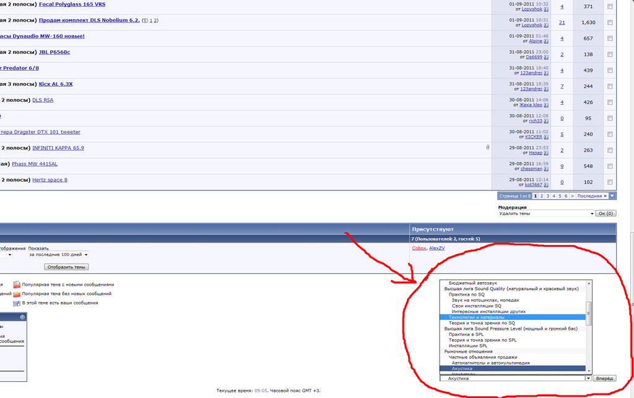Open last post icon beside Ds6699
Image resolution: width=634 pixels, height=398 pixels.
(546, 57)
